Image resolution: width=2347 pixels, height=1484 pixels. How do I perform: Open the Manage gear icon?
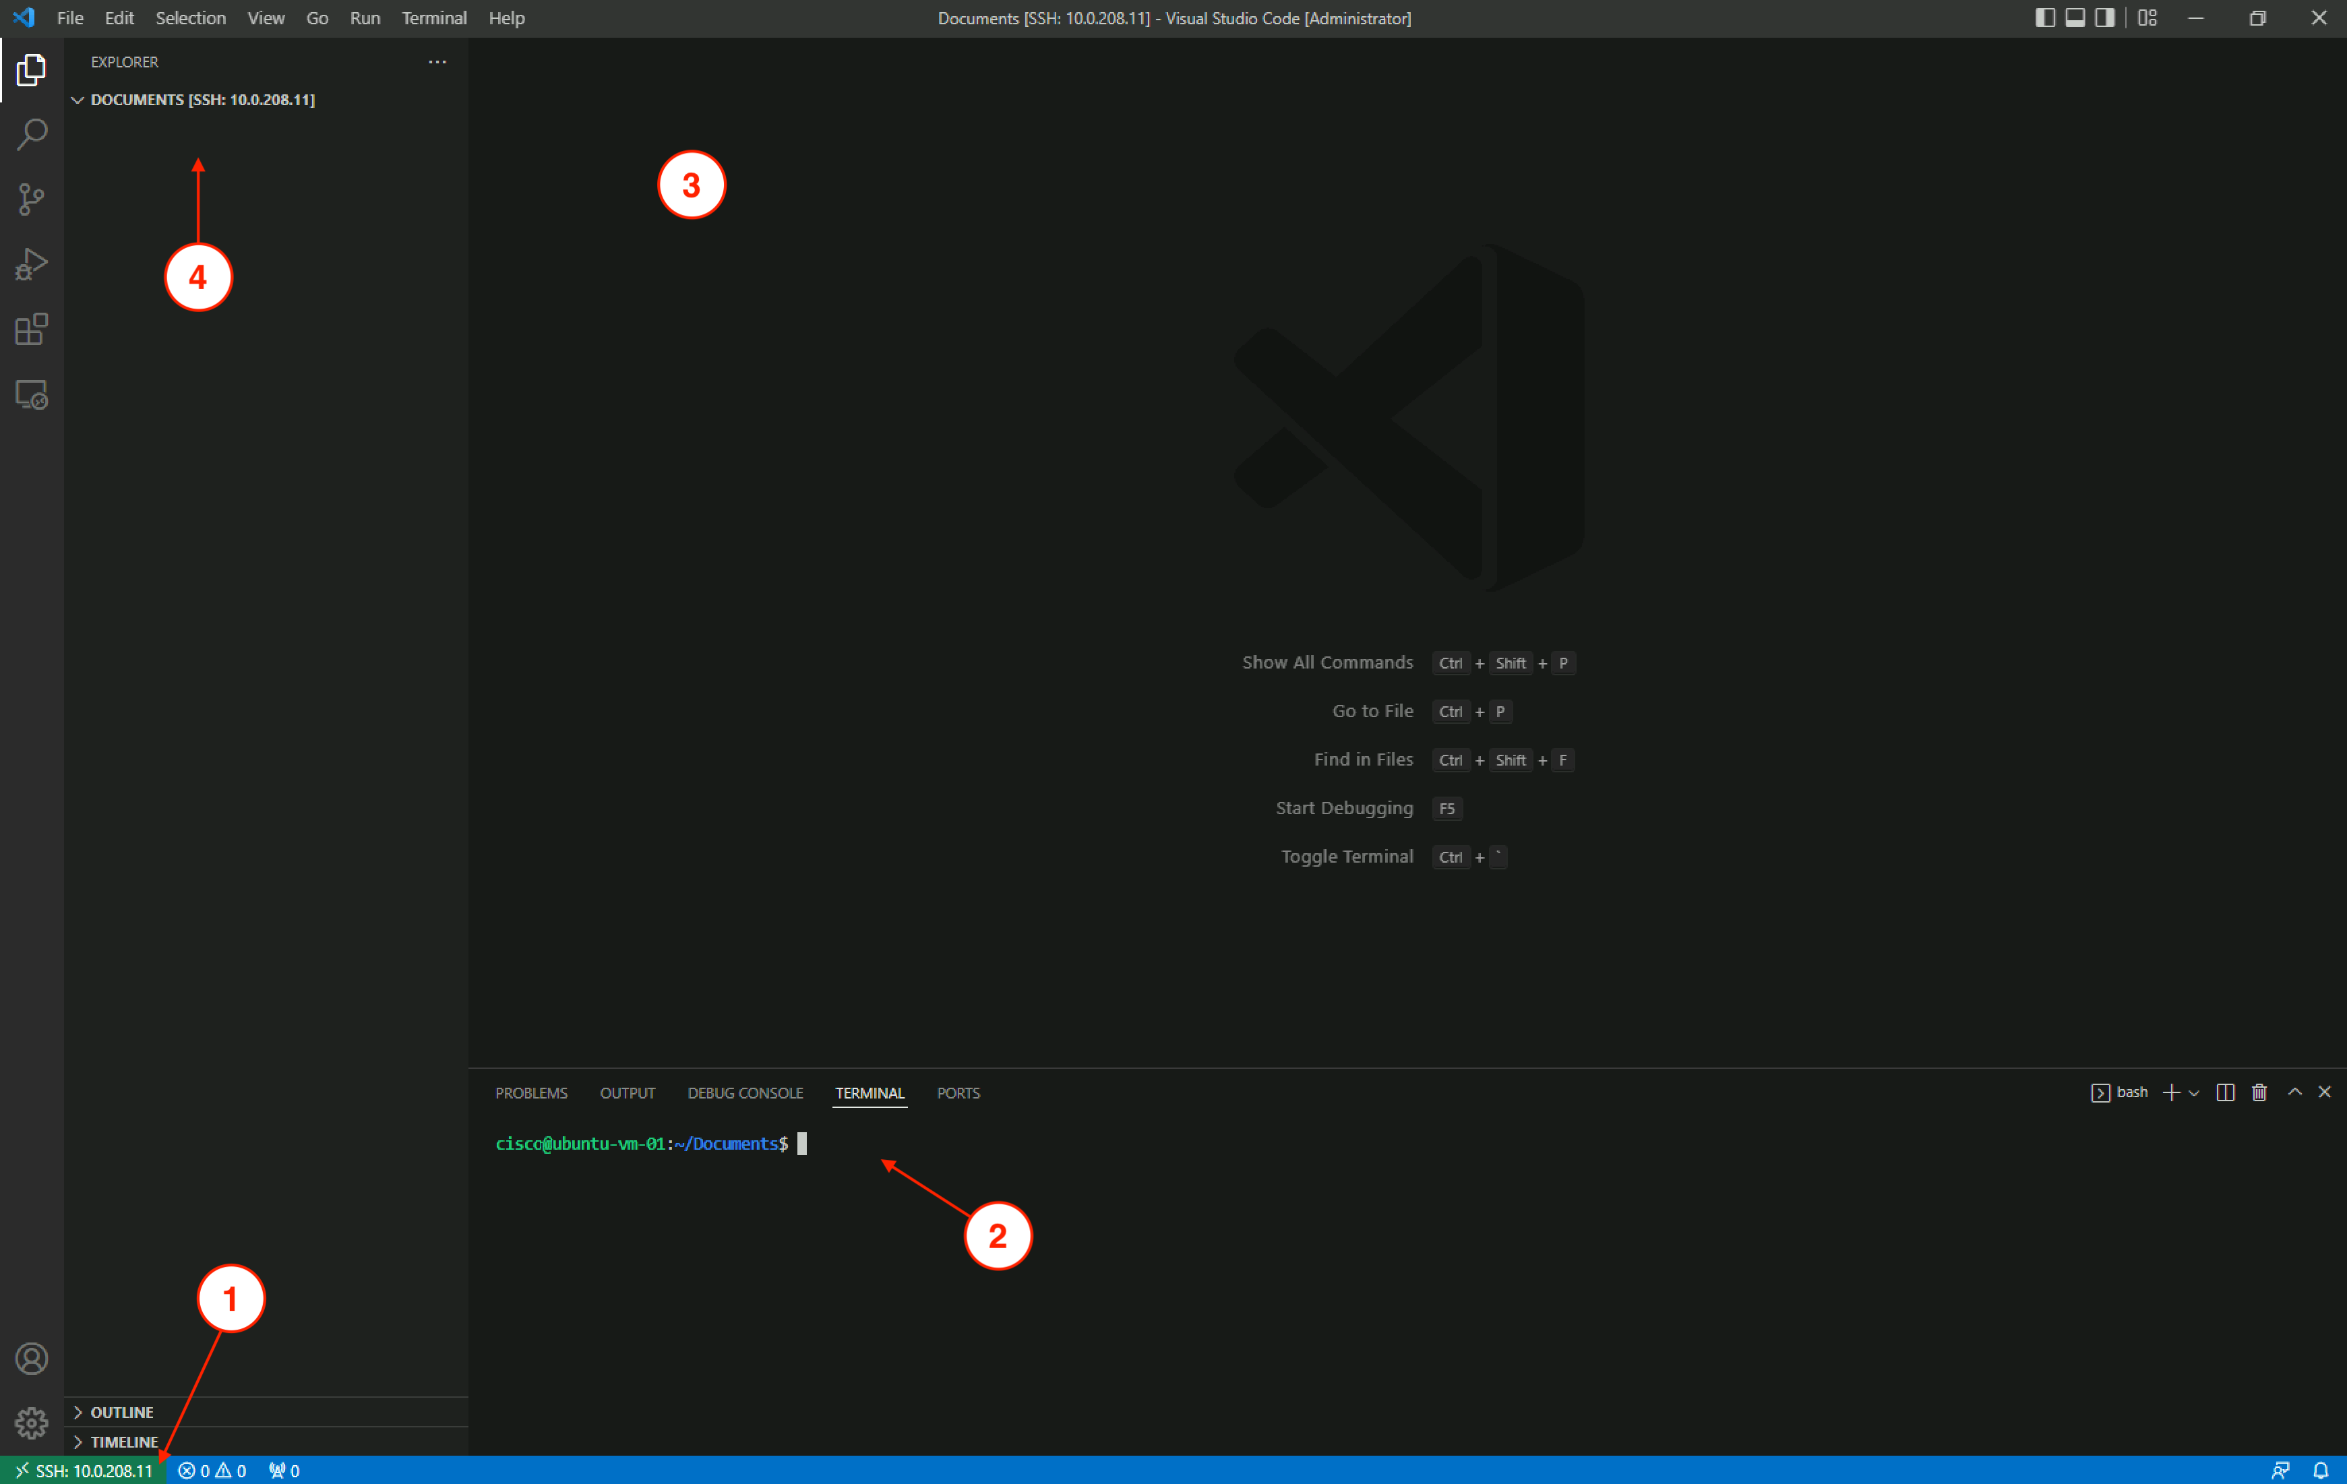pos(31,1423)
